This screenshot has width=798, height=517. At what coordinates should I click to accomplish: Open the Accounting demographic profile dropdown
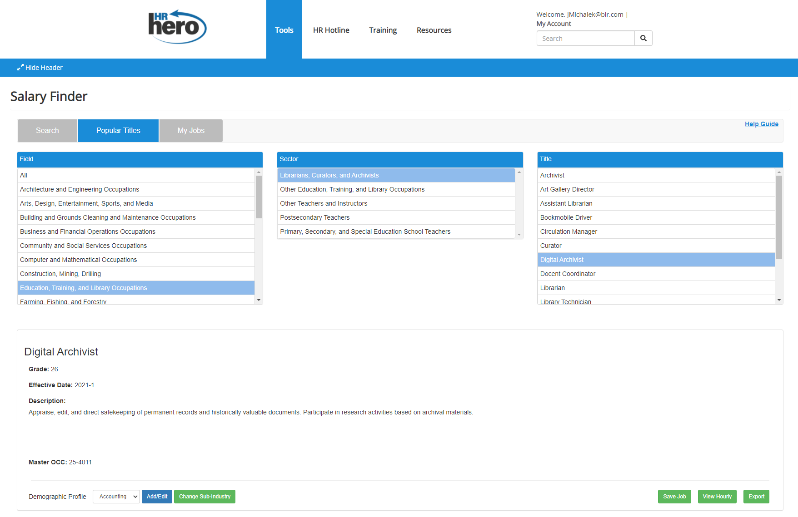116,496
